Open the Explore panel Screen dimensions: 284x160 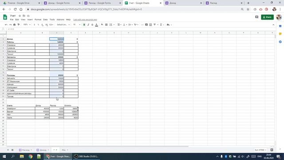point(272,150)
